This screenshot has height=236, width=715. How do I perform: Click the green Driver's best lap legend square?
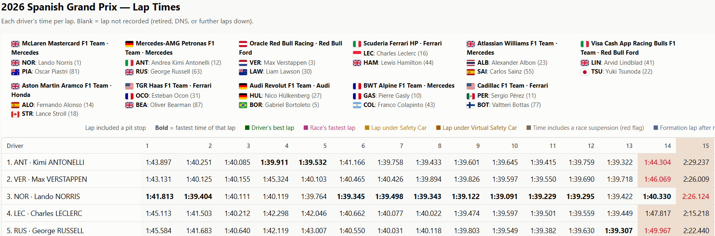(x=247, y=128)
